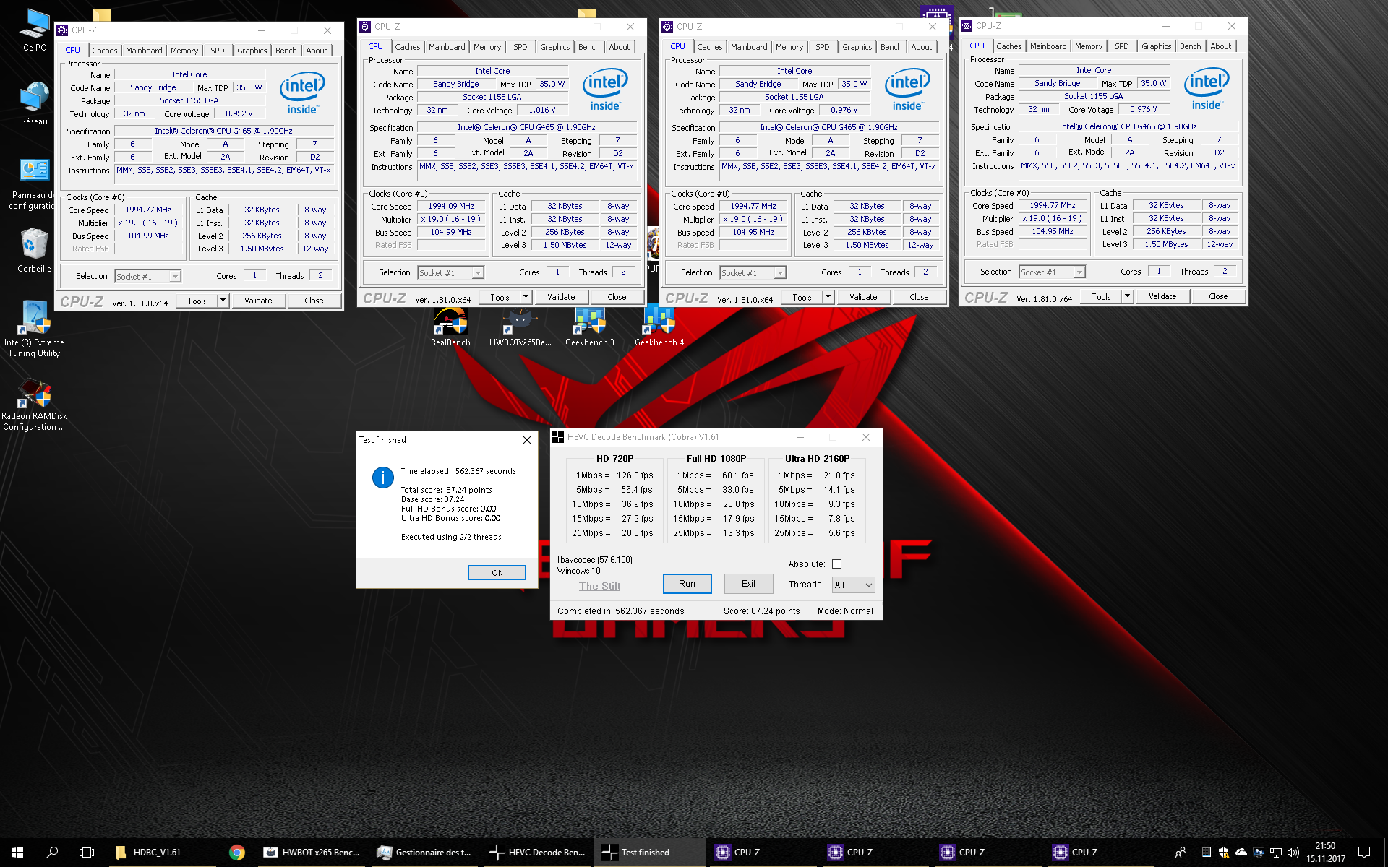Click the Intel inside logo in leftmost CPU-Z
Screen dimensions: 1388x867
coord(302,92)
